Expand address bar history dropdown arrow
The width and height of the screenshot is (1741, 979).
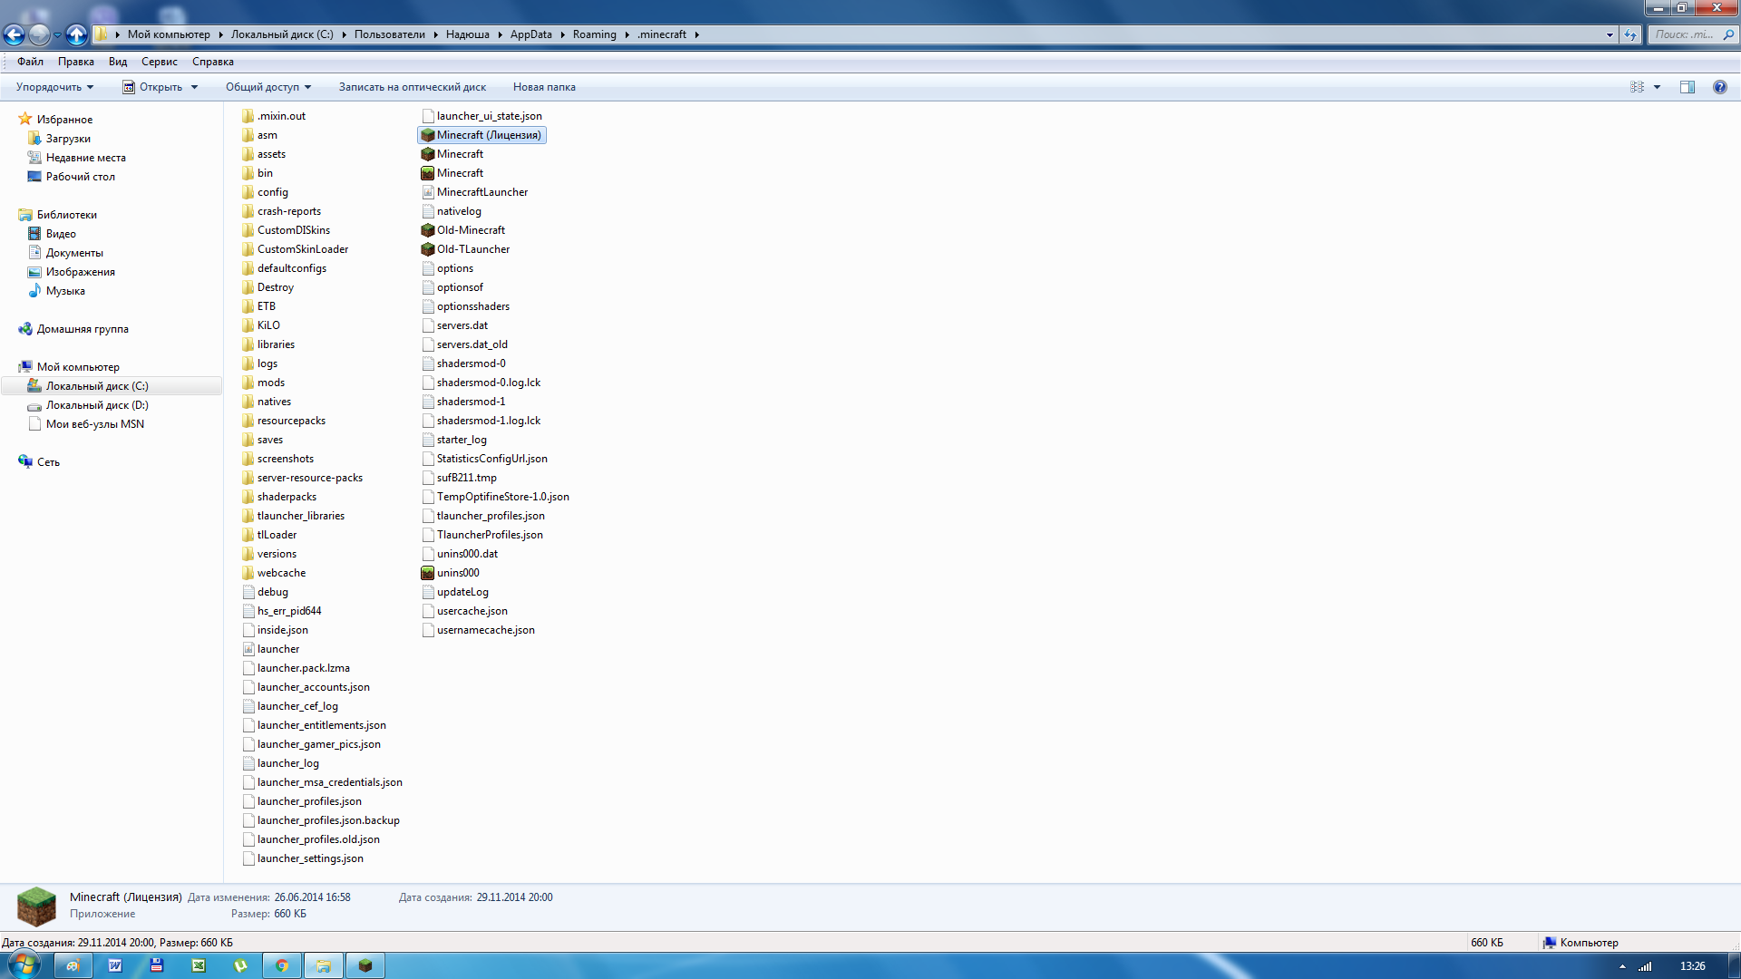(1610, 34)
